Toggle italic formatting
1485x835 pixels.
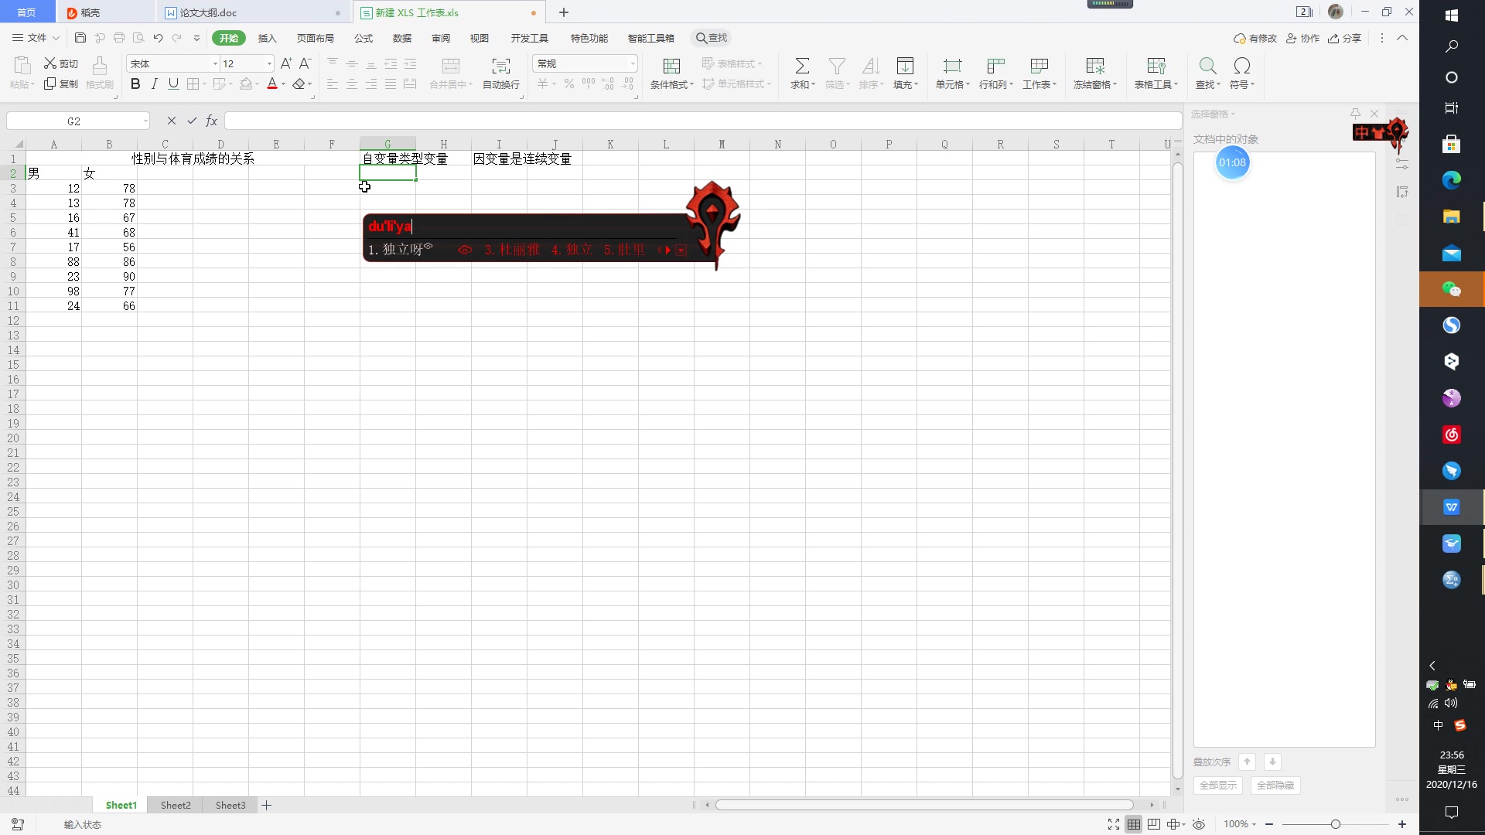click(154, 84)
